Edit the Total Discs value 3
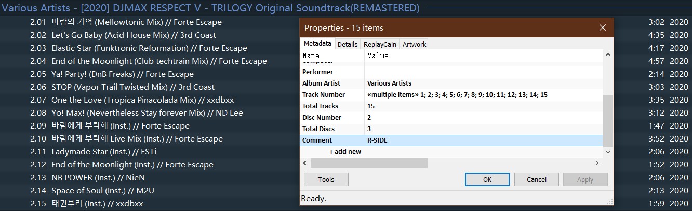This screenshot has width=692, height=211. click(369, 129)
